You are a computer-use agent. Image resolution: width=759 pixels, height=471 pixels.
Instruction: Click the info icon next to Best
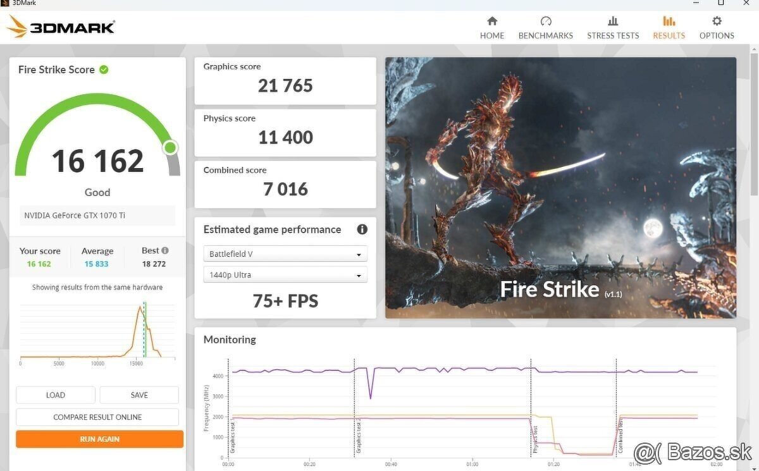tap(165, 250)
